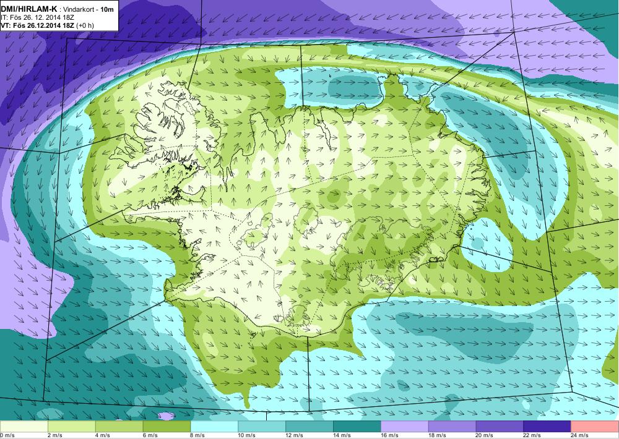Click the pink swatch starting at 24 m/s
Screen dimensions: 619x439
pyautogui.click(x=595, y=427)
